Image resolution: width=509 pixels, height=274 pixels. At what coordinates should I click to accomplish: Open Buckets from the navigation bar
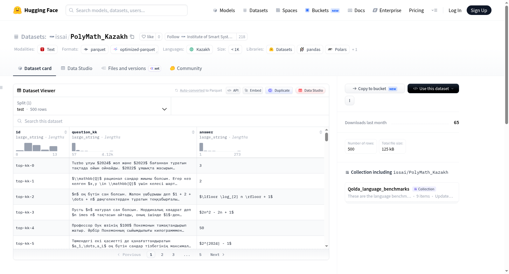(x=322, y=10)
